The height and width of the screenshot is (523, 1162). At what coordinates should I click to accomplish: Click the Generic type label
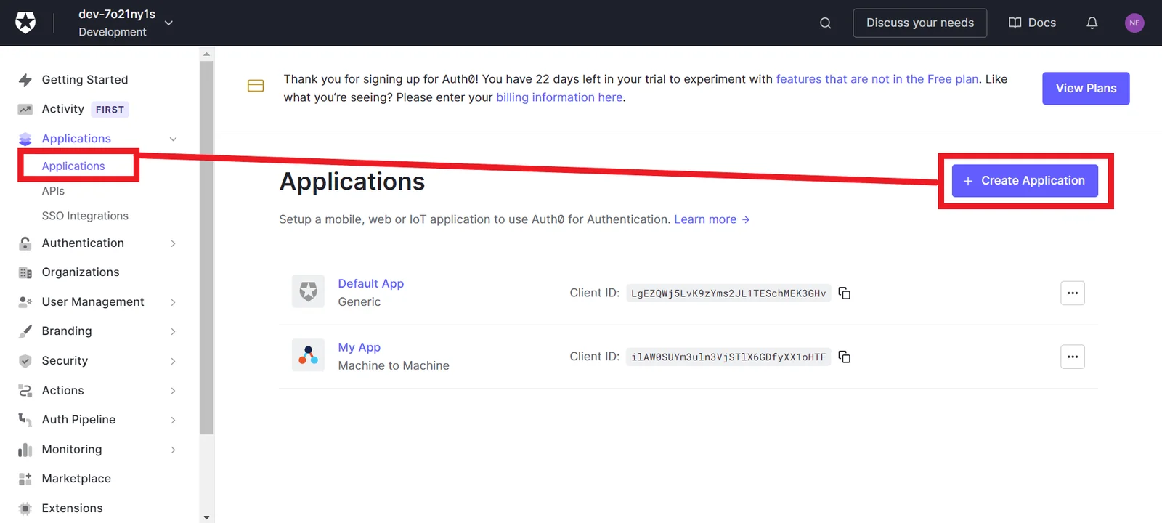[x=359, y=302]
